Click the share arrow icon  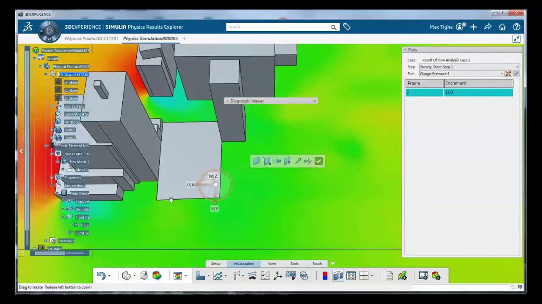click(488, 27)
